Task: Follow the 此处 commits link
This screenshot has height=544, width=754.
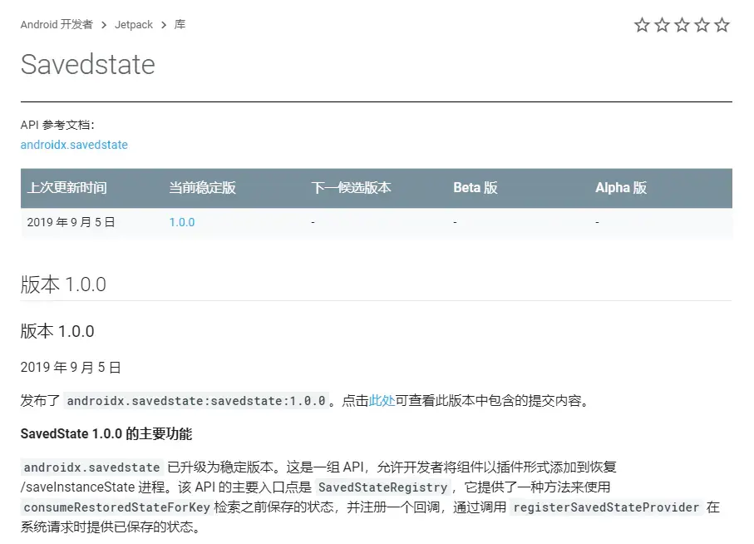Action: pyautogui.click(x=382, y=401)
